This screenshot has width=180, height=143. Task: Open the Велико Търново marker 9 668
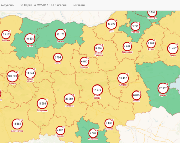click(99, 48)
